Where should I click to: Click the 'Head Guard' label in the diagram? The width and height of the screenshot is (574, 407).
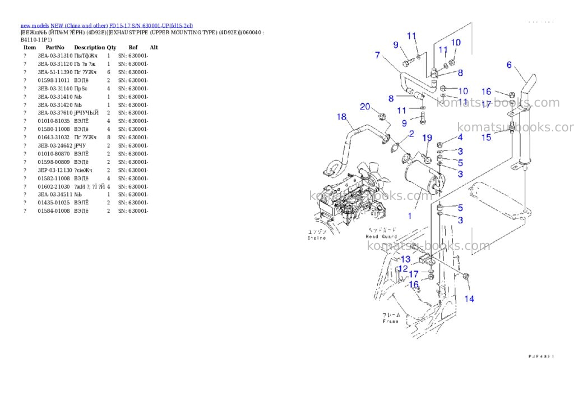[x=381, y=236]
